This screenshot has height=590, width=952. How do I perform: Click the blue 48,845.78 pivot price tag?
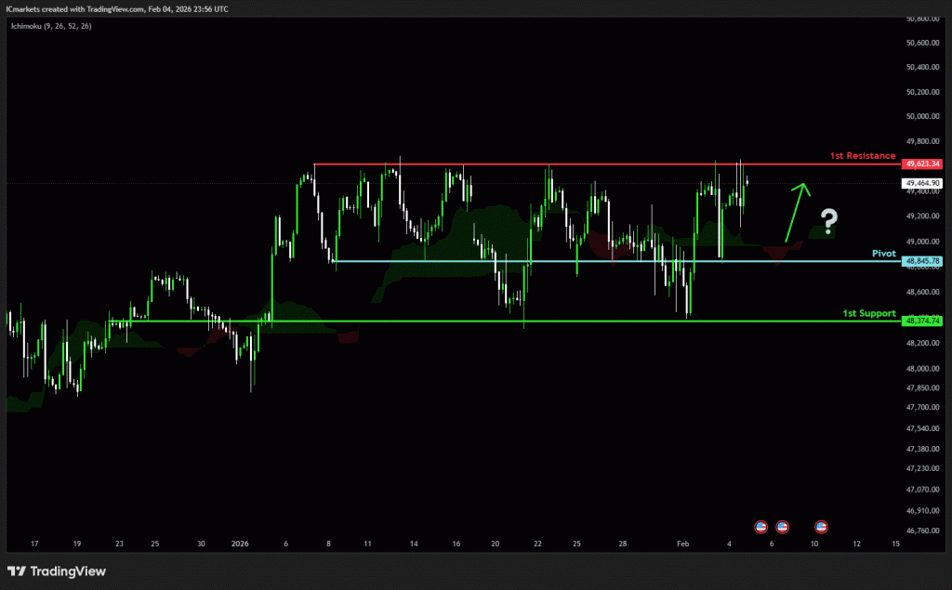[922, 261]
